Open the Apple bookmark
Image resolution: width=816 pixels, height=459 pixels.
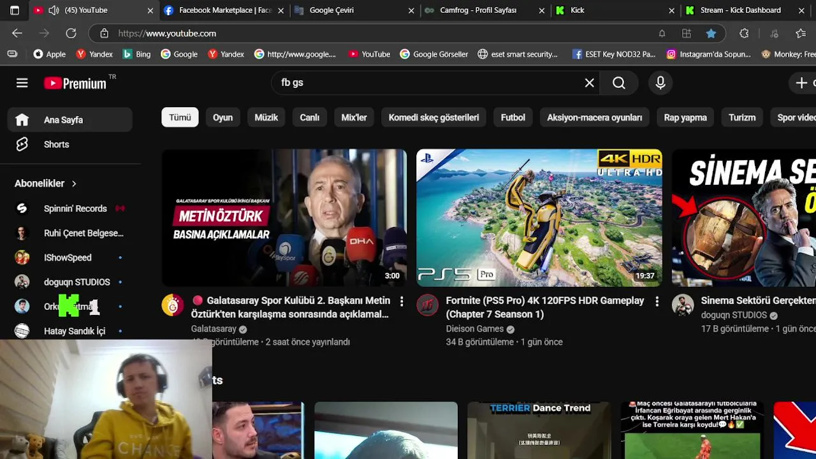coord(50,54)
